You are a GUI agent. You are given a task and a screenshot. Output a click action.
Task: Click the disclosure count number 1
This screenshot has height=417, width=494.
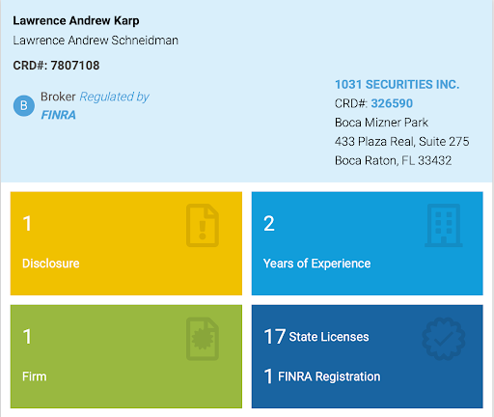[27, 223]
